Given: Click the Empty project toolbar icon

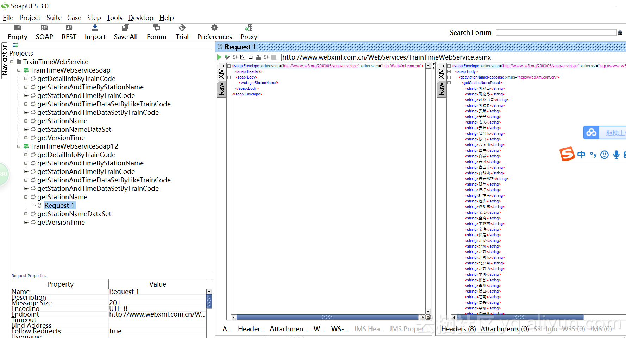Looking at the screenshot, I should [17, 27].
